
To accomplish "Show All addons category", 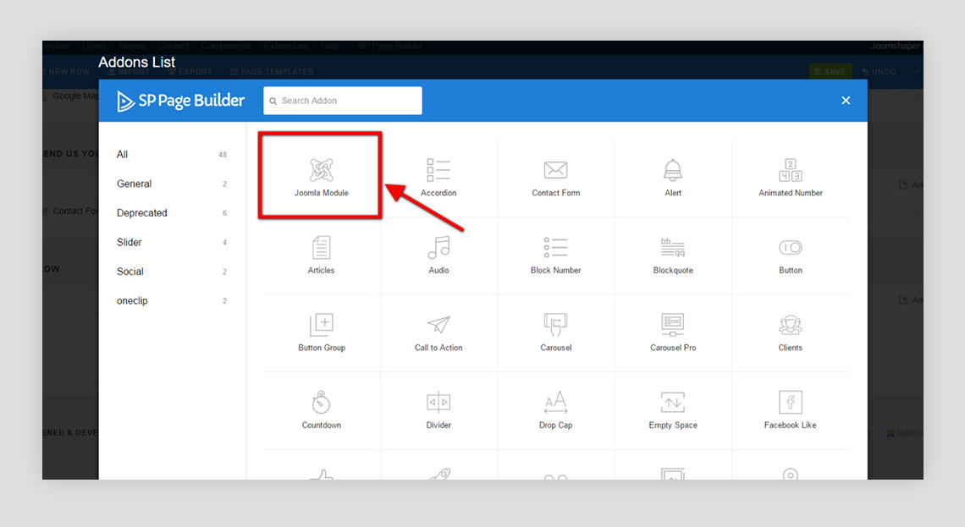I will tap(123, 155).
